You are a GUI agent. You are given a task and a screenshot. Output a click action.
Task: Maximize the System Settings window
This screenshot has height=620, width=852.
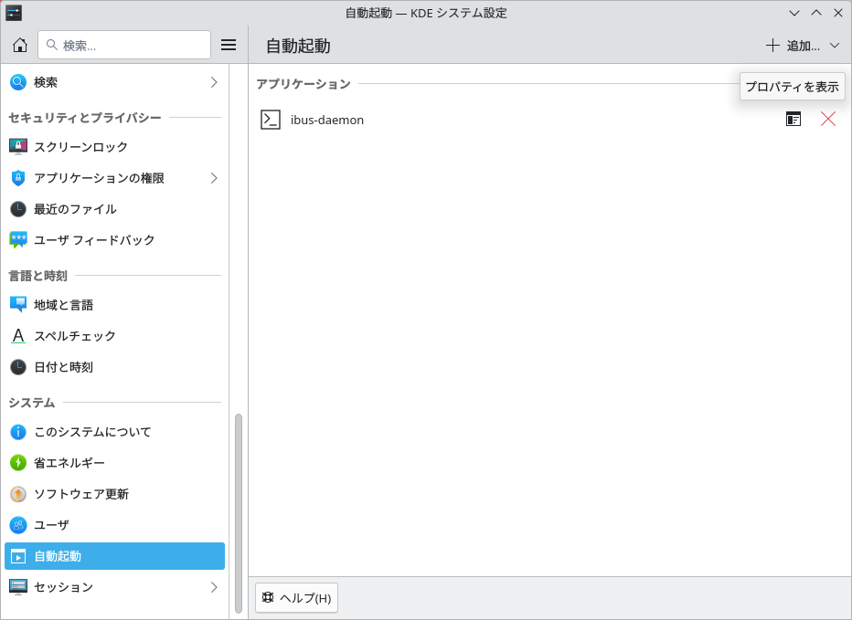(816, 13)
